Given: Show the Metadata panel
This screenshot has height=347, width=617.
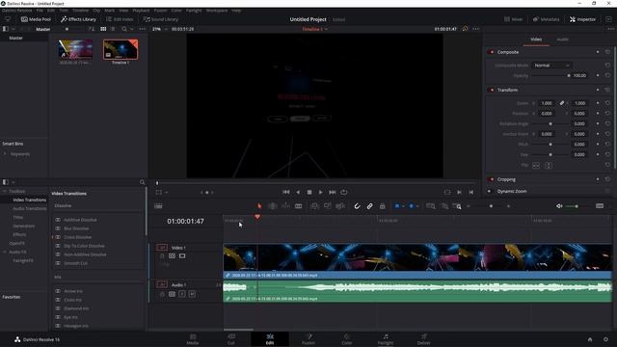Looking at the screenshot, I should pos(547,19).
